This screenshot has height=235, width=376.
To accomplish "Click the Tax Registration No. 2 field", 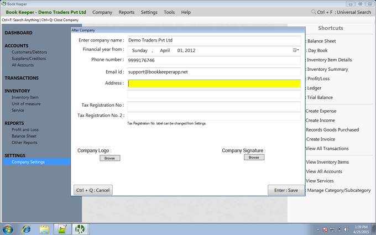I will pos(214,116).
